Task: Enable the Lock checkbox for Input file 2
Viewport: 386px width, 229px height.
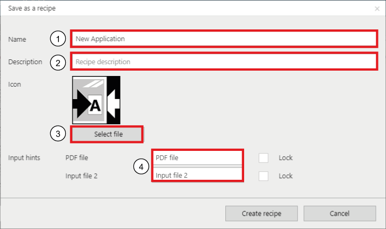Action: tap(263, 176)
